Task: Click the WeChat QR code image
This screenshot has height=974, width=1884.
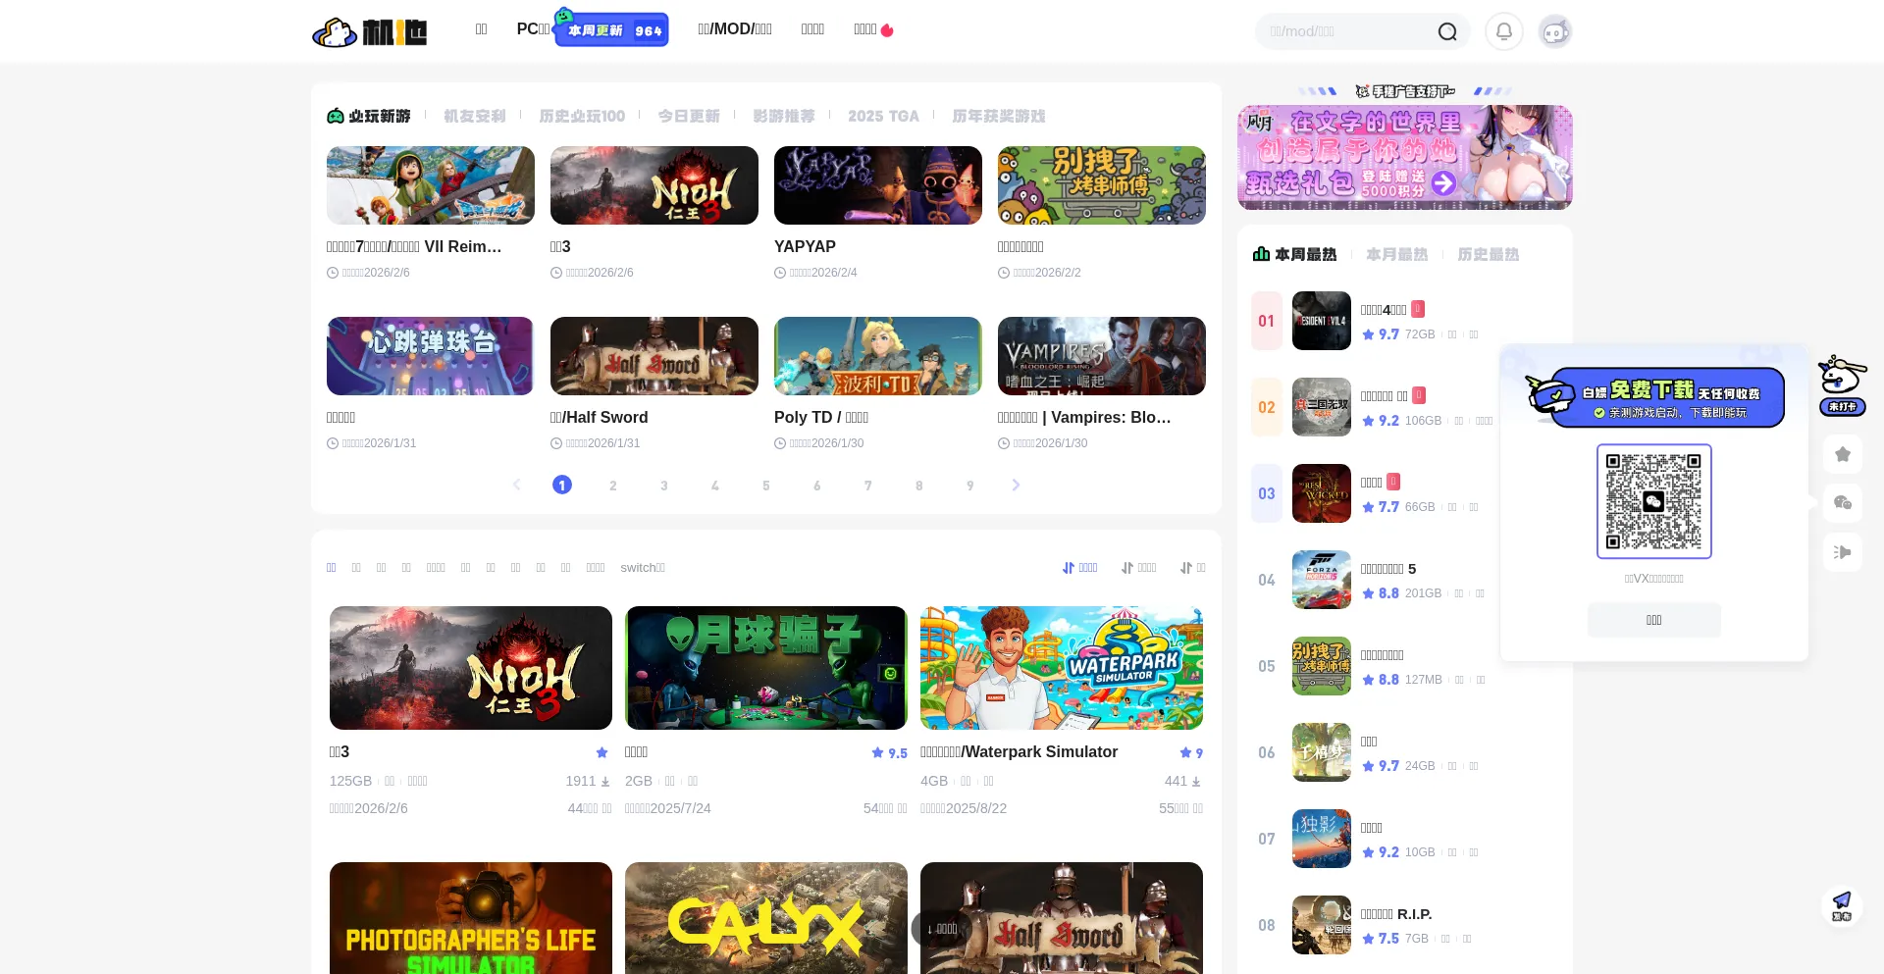Action: click(x=1654, y=501)
